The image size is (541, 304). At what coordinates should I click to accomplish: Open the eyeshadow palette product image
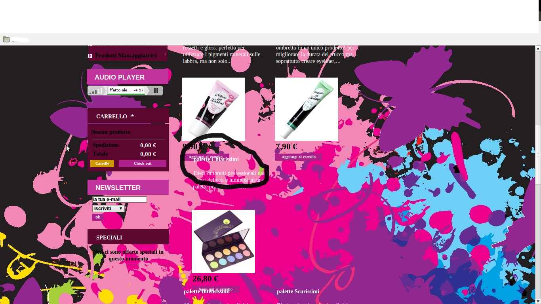[223, 241]
